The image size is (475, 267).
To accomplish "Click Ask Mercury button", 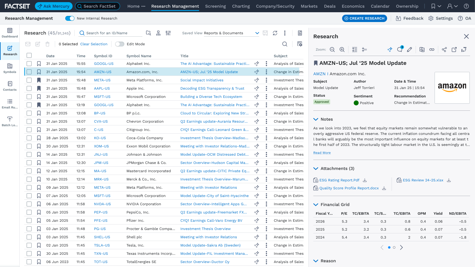I will pos(54,6).
